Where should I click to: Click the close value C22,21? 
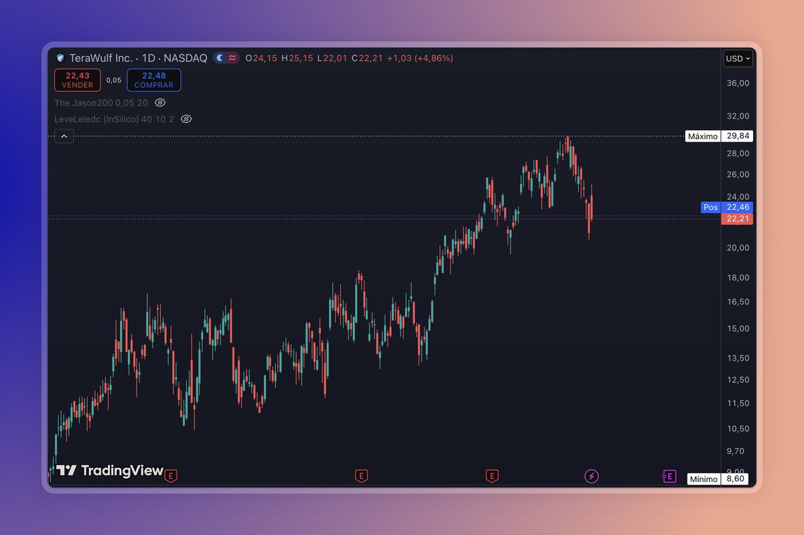pos(367,58)
